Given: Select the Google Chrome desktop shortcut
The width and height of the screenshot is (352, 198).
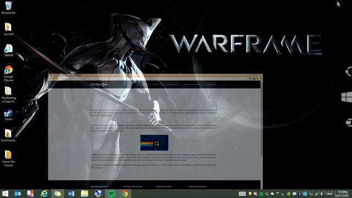Looking at the screenshot, I should tap(8, 74).
